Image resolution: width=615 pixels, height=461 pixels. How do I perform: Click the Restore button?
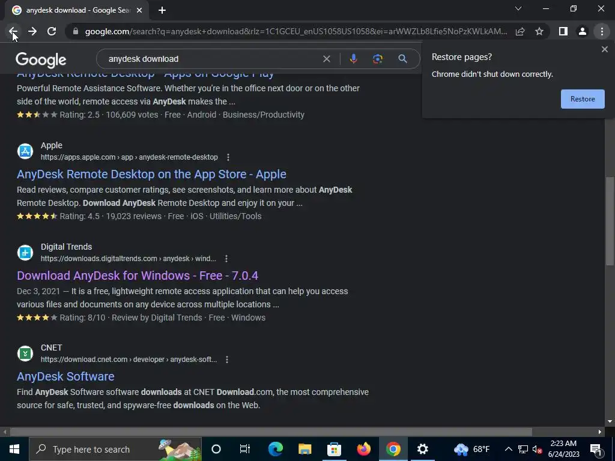[x=583, y=99]
